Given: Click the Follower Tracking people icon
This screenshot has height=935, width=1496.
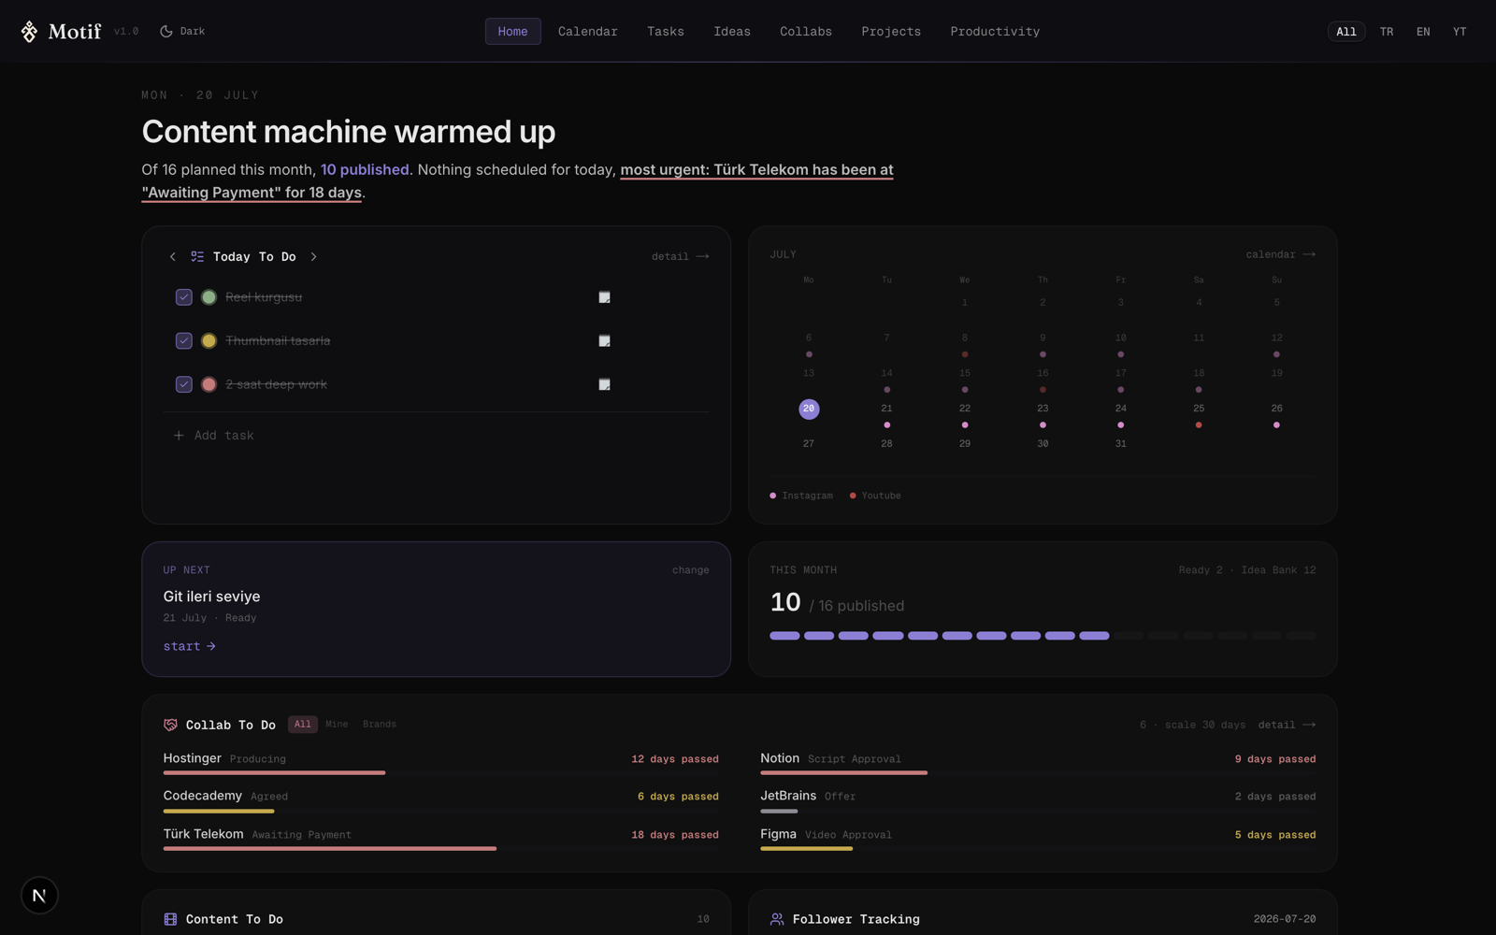Looking at the screenshot, I should [777, 919].
